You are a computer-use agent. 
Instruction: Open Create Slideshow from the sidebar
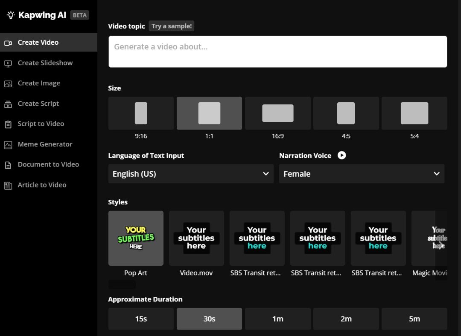(45, 63)
